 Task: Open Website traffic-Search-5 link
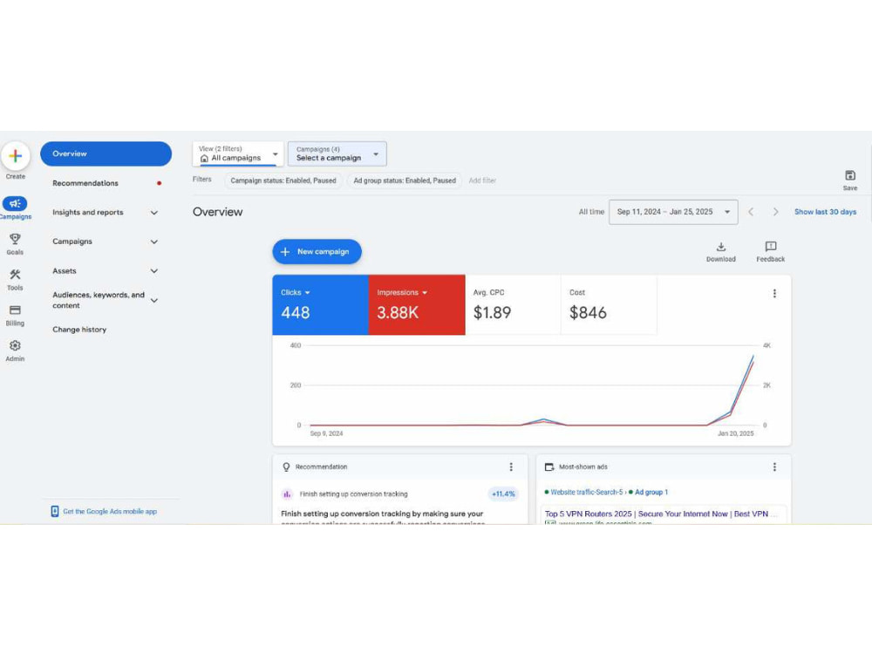coord(586,492)
